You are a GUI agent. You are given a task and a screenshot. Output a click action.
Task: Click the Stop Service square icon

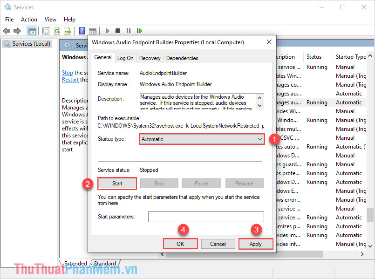118,31
